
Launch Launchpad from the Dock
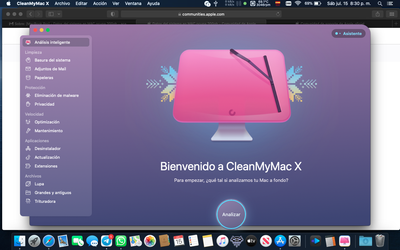(x=34, y=241)
